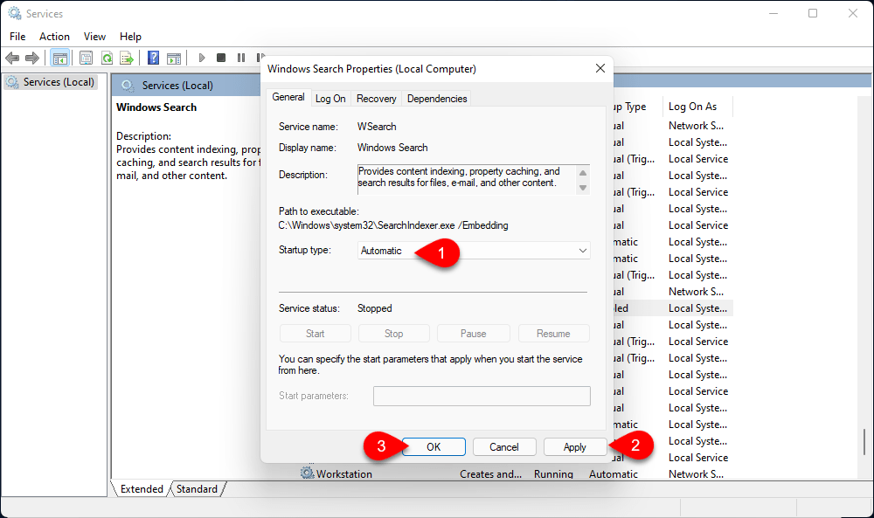Viewport: 874px width, 518px height.
Task: Click the Stop Service square icon in toolbar
Action: (x=221, y=58)
